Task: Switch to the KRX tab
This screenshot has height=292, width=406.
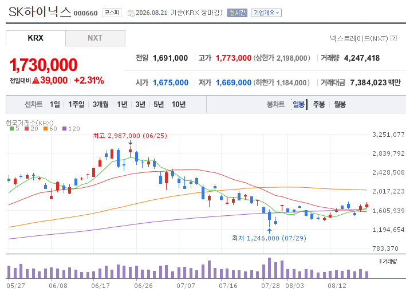Action: click(x=36, y=38)
